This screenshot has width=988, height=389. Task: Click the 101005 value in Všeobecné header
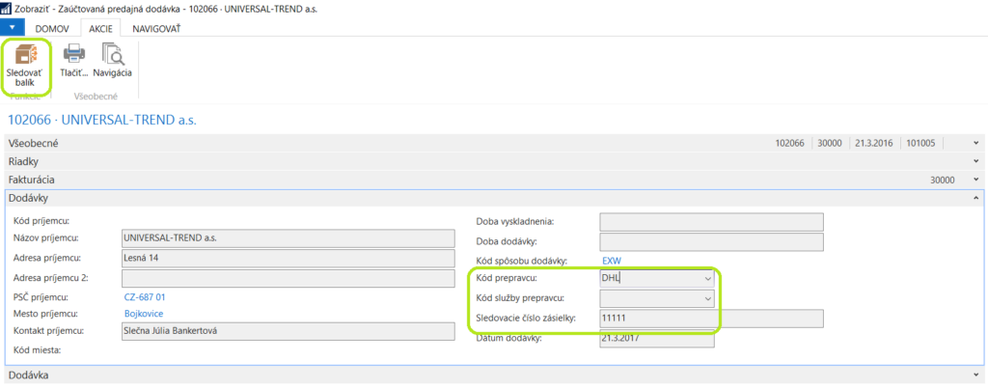[x=920, y=143]
